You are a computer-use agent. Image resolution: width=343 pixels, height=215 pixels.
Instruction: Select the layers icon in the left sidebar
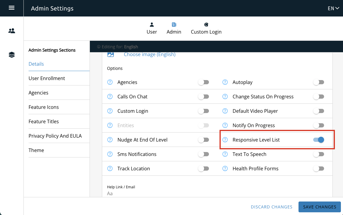click(x=12, y=55)
